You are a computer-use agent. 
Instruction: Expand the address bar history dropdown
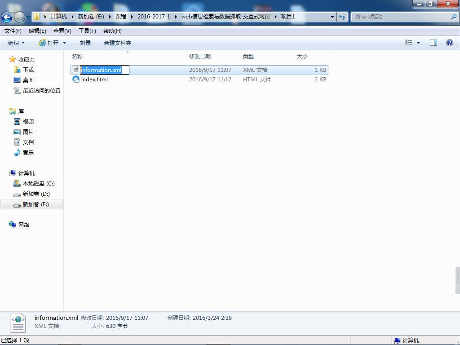(x=332, y=17)
